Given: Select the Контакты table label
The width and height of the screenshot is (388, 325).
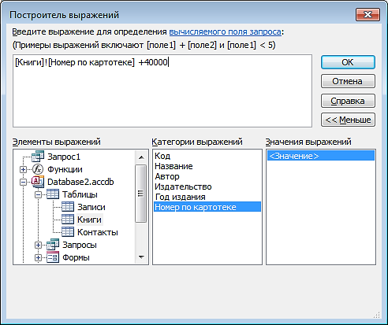Looking at the screenshot, I should pos(98,232).
